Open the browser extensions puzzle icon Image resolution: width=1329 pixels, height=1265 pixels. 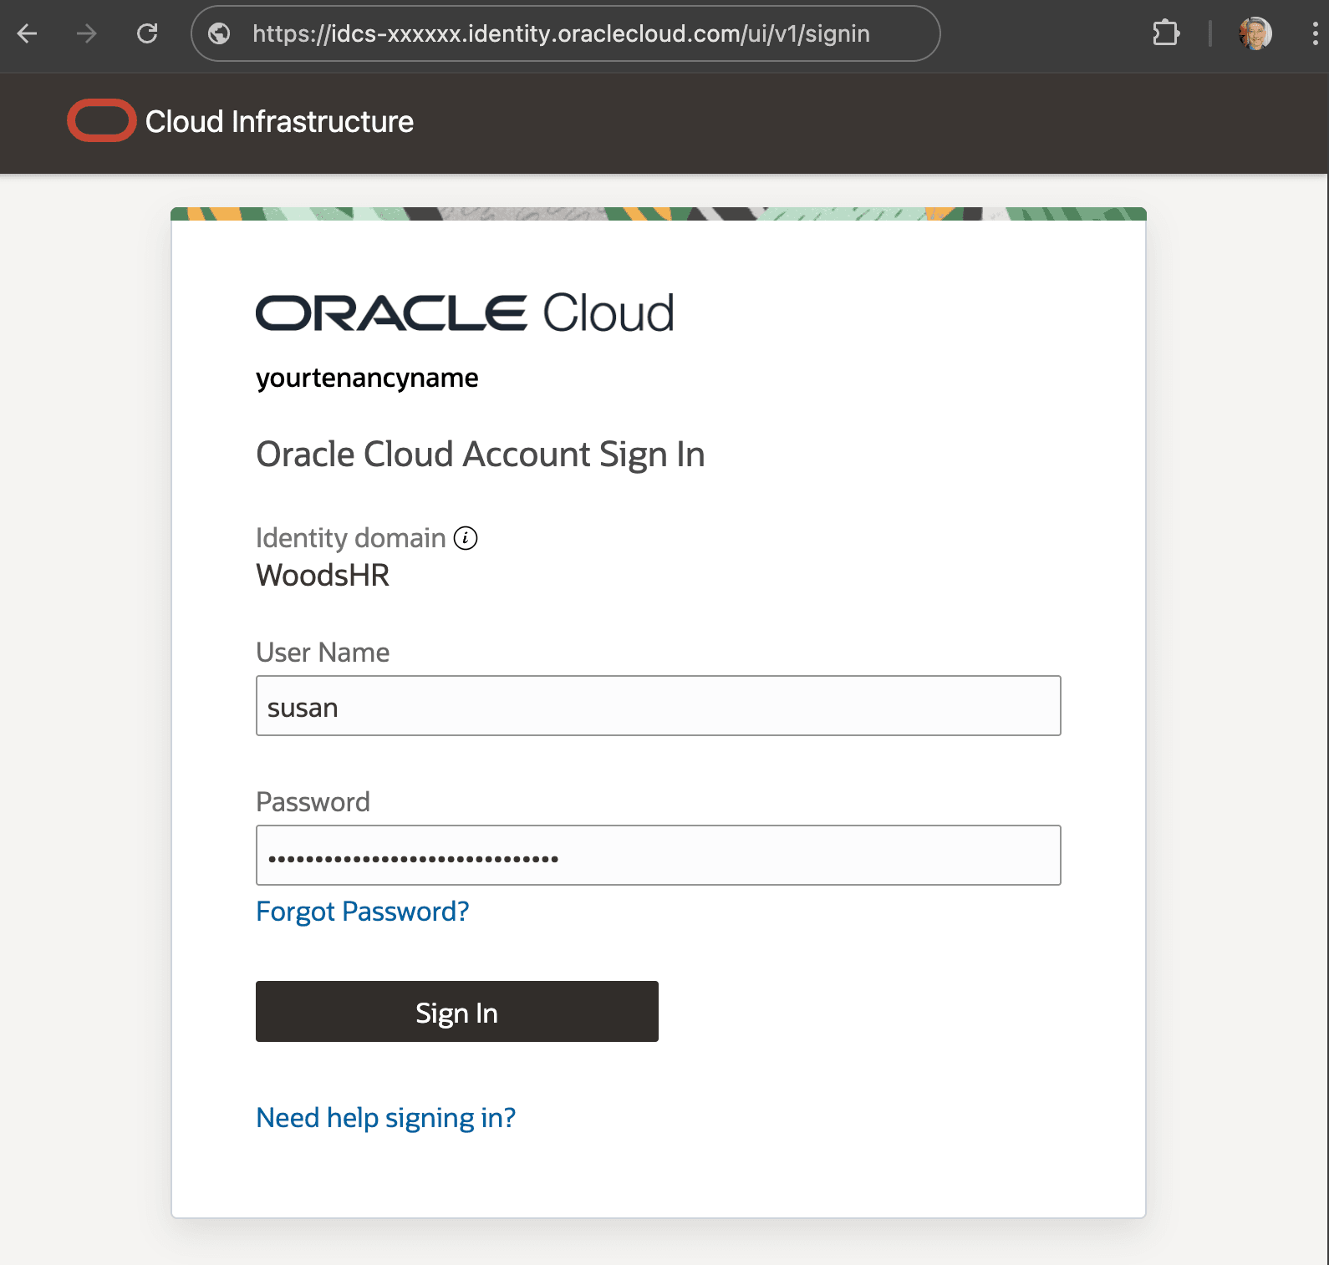(x=1166, y=33)
